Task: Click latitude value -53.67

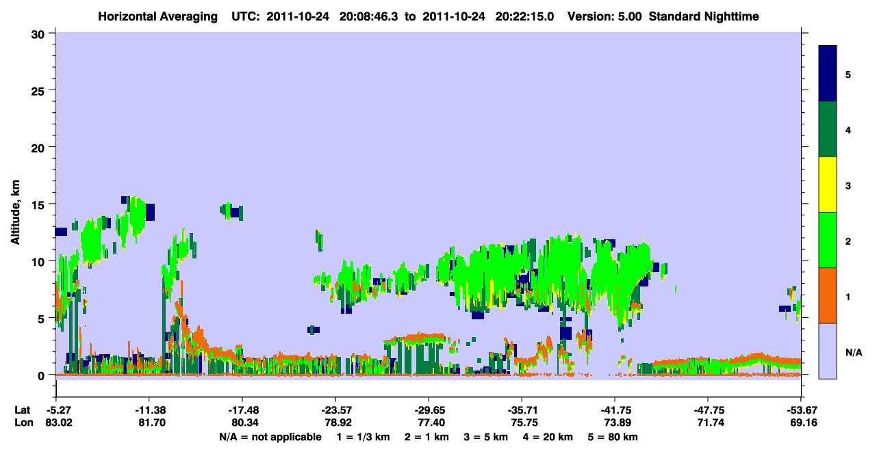Action: 801,410
